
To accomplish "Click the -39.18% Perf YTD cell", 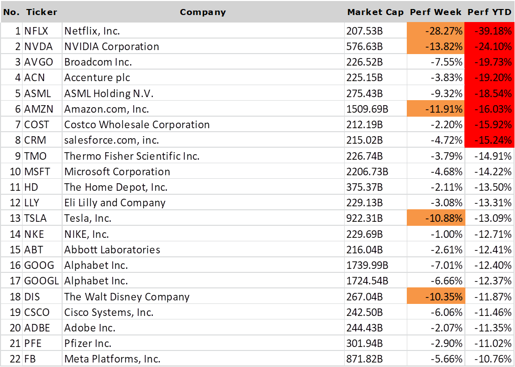I will (490, 31).
